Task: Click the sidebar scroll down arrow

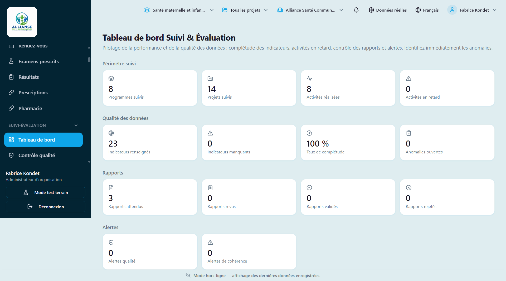Action: tap(89, 162)
